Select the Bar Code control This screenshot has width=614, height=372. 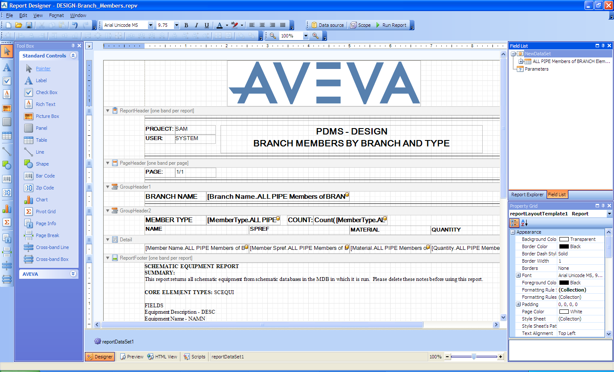[x=45, y=176]
